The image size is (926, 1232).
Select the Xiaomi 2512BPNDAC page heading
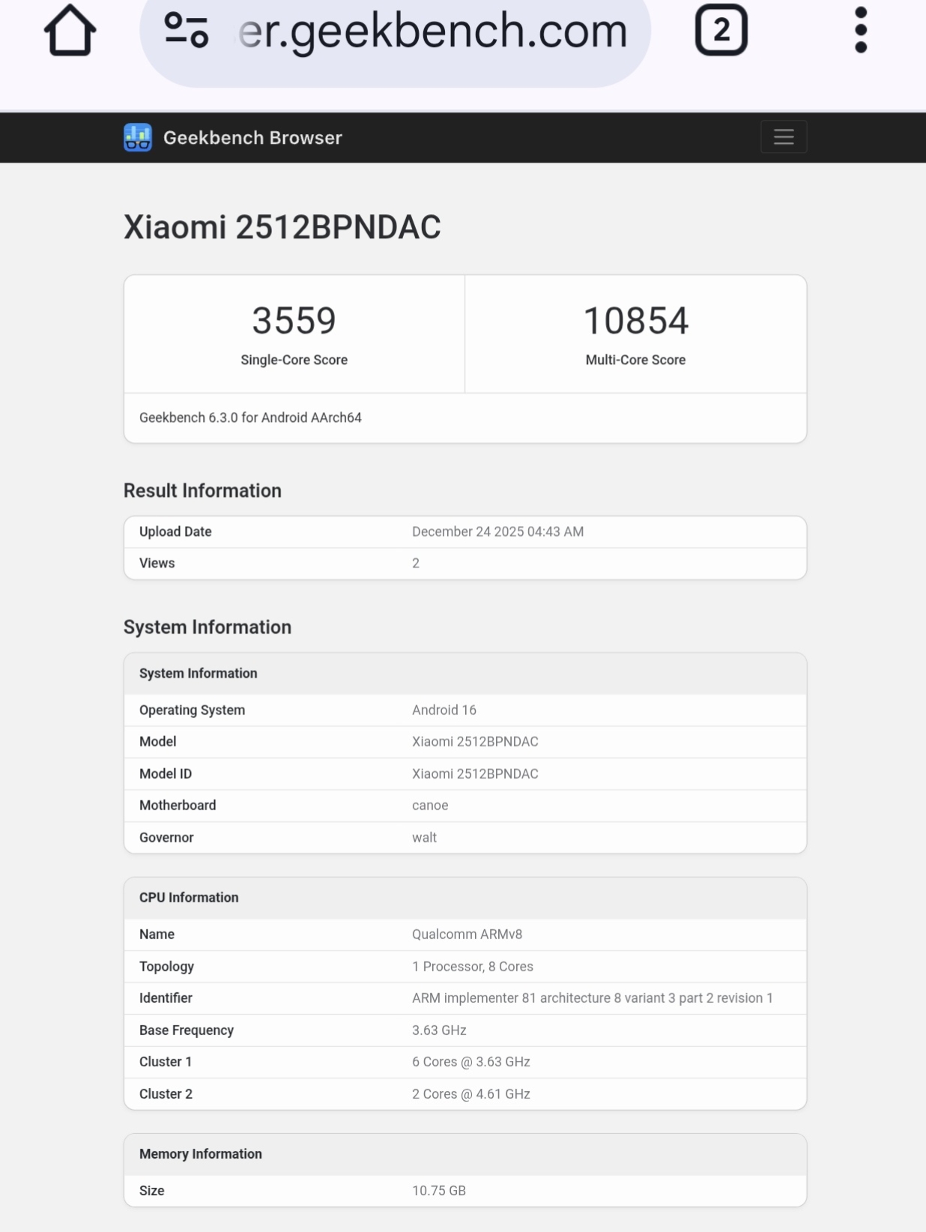pos(282,227)
